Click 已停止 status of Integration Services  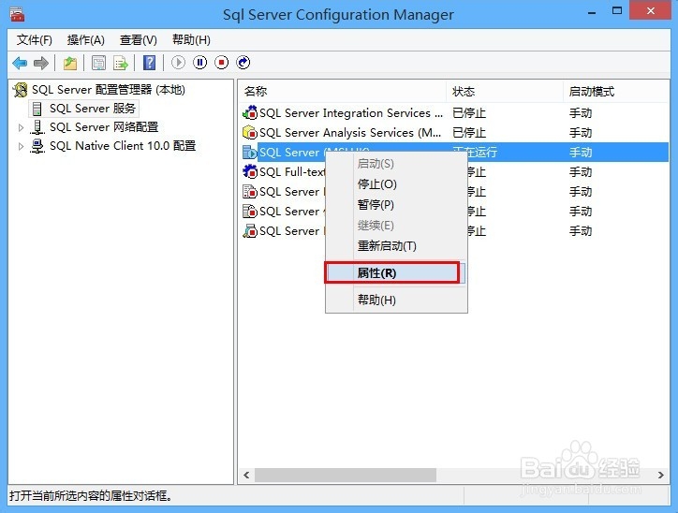pos(469,113)
